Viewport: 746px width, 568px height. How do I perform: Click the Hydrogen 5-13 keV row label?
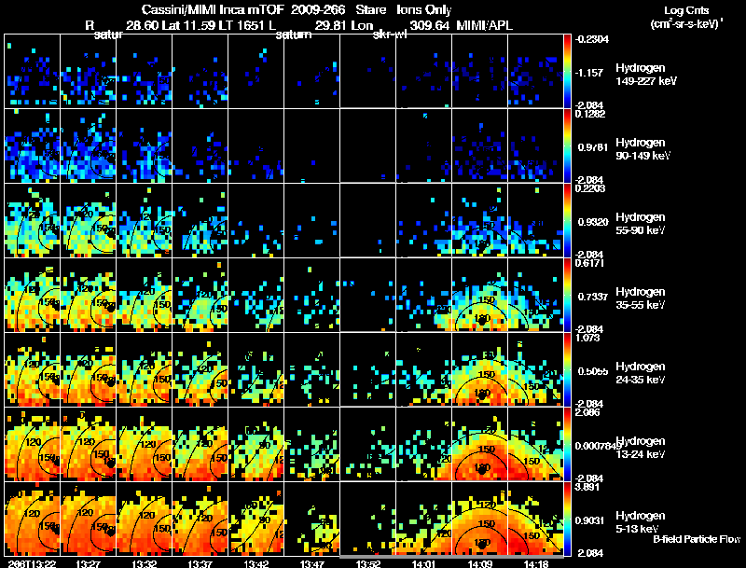[x=641, y=522]
